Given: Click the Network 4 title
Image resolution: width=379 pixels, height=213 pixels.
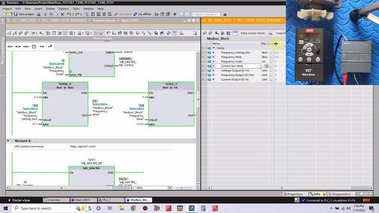Looking at the screenshot, I should (23, 141).
